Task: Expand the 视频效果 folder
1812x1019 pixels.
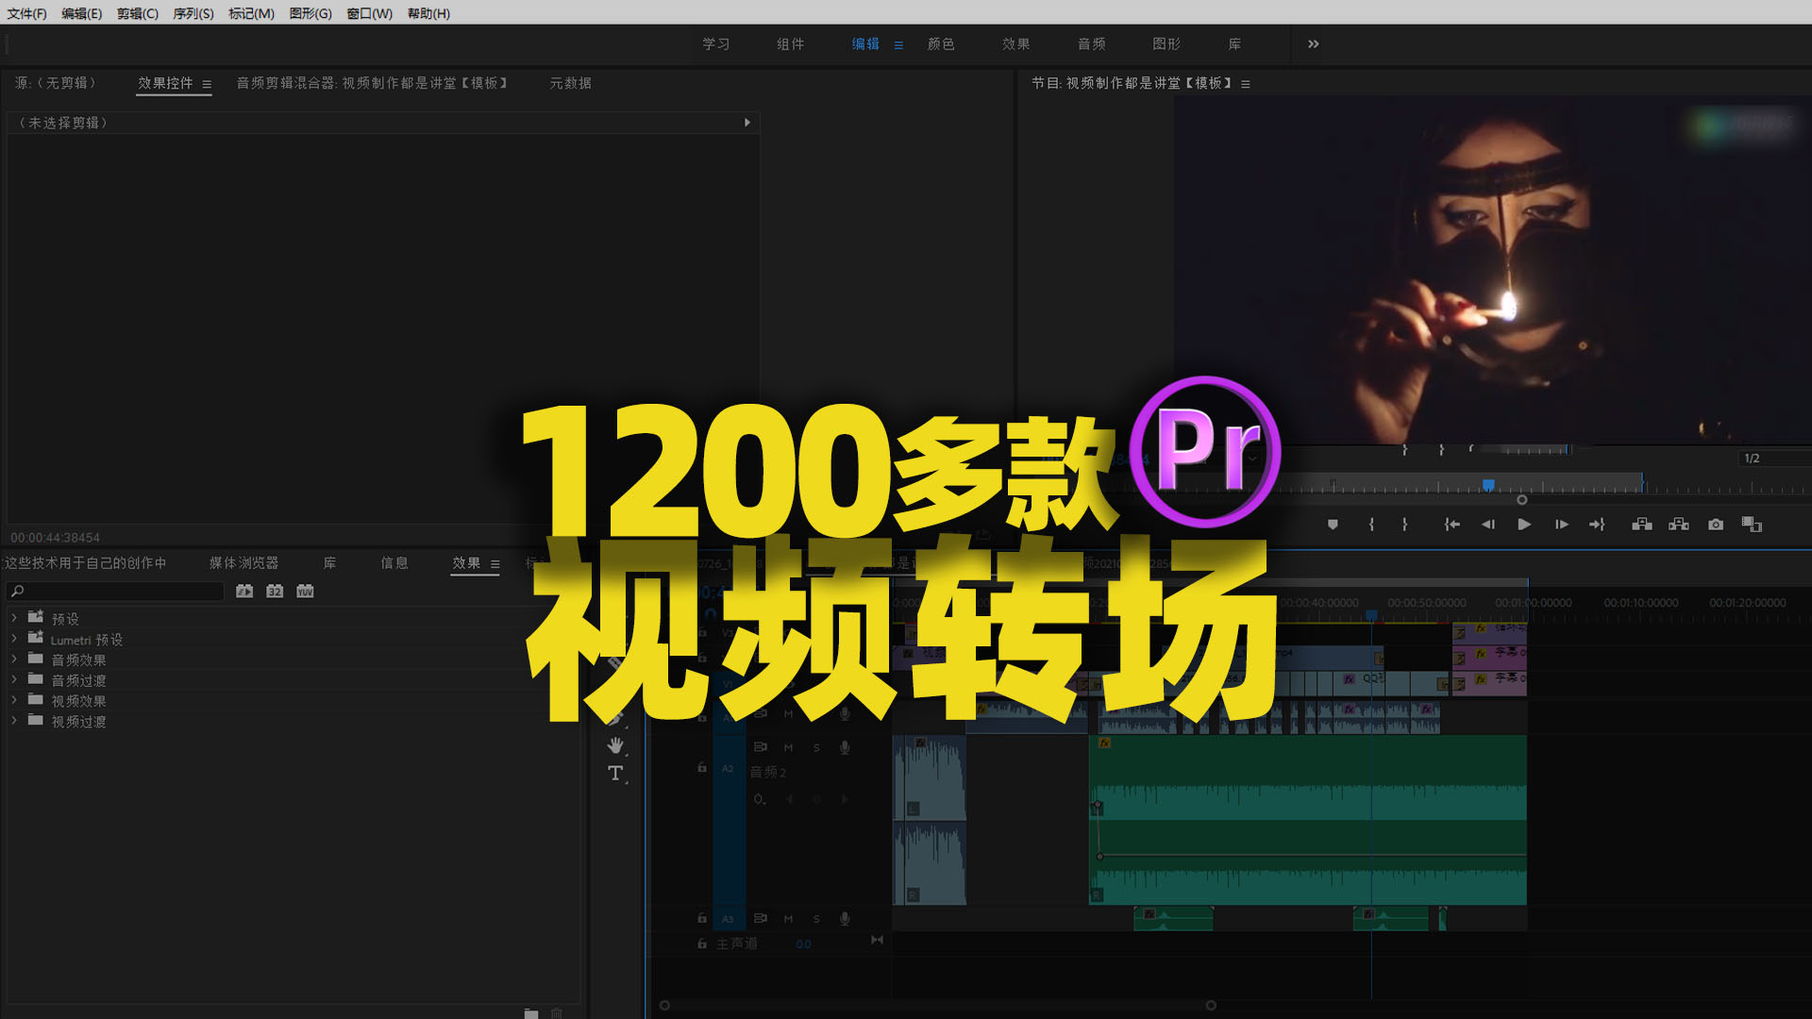Action: point(14,700)
